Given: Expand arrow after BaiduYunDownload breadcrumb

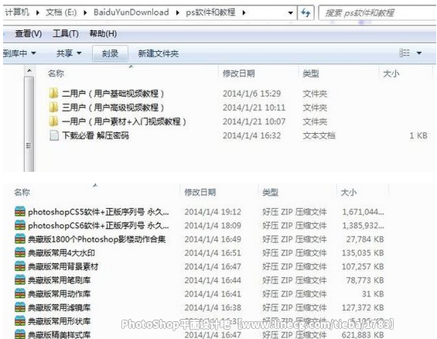Looking at the screenshot, I should [178, 12].
